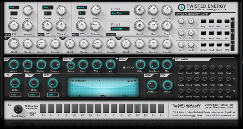The width and height of the screenshot is (243, 129).
Task: Click trigger dot under first sequencer step
Action: pyautogui.click(x=43, y=115)
